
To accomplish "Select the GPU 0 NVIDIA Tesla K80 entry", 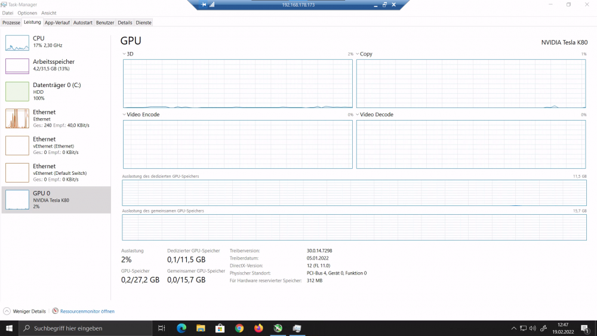I will (56, 199).
